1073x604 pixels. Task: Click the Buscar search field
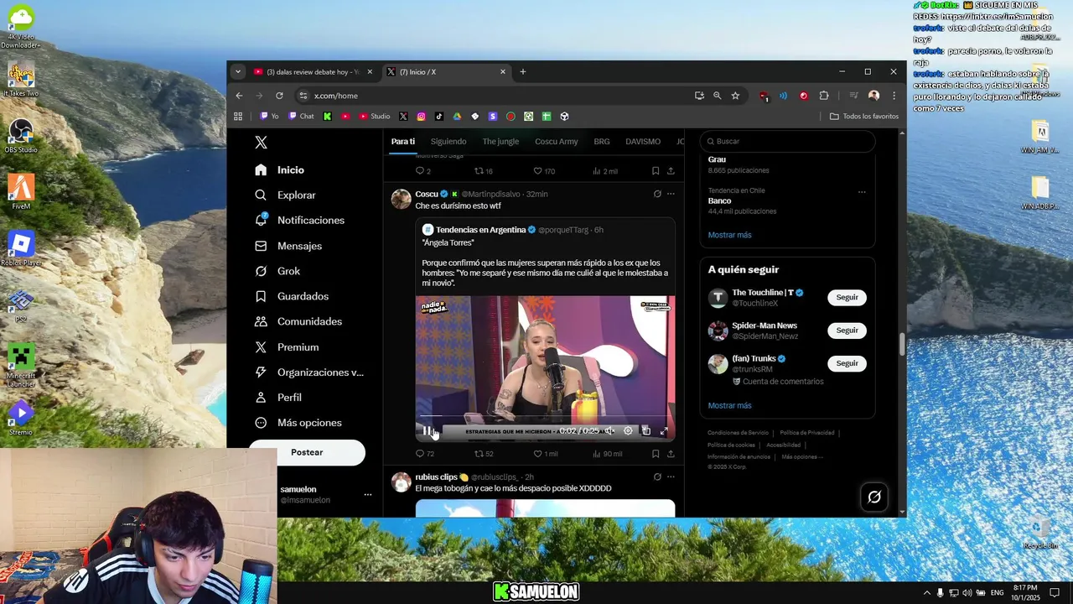pos(787,141)
